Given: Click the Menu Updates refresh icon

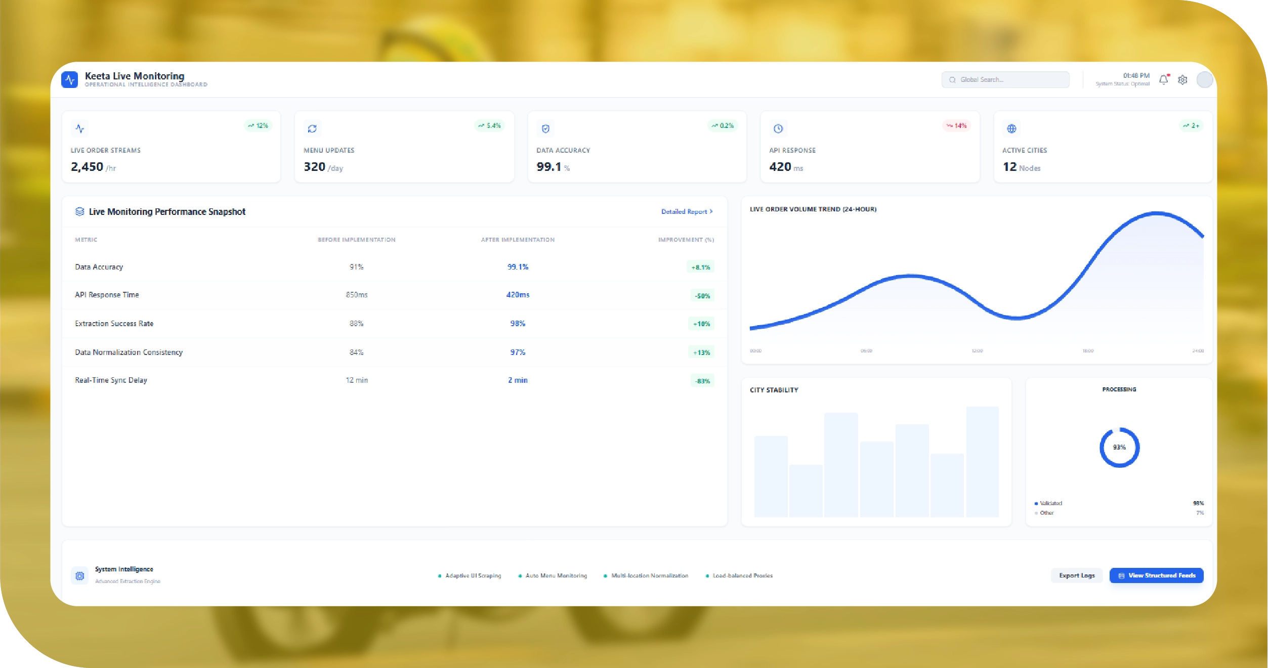Looking at the screenshot, I should [x=312, y=128].
